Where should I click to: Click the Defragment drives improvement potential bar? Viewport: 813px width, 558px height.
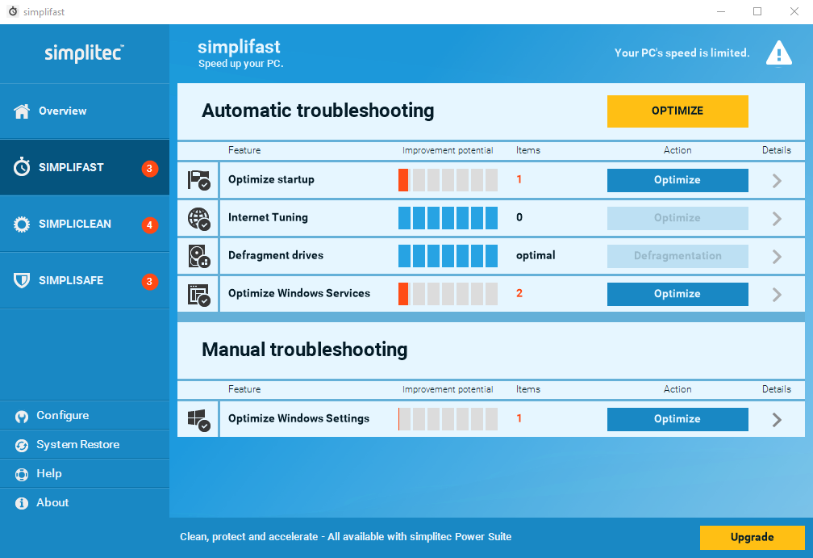(448, 256)
